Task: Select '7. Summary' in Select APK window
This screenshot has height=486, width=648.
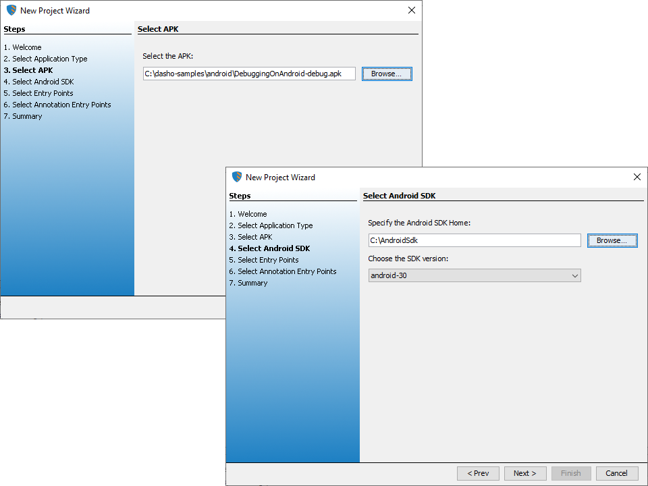Action: 23,117
